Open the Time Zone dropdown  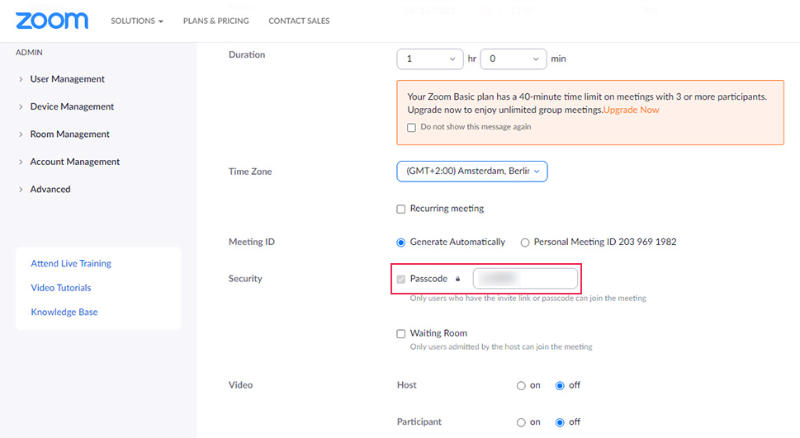pos(472,172)
